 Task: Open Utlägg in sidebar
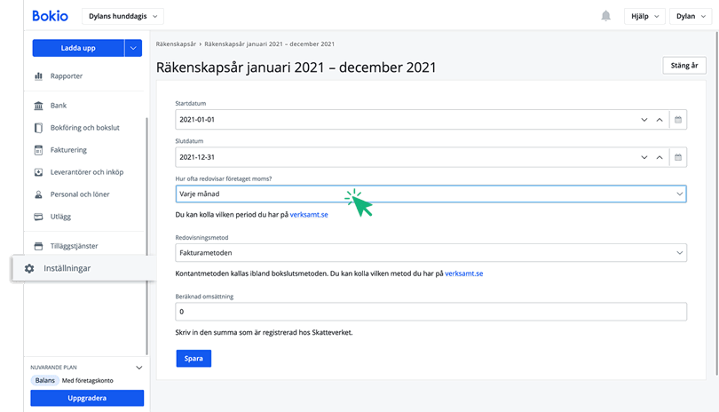[60, 217]
